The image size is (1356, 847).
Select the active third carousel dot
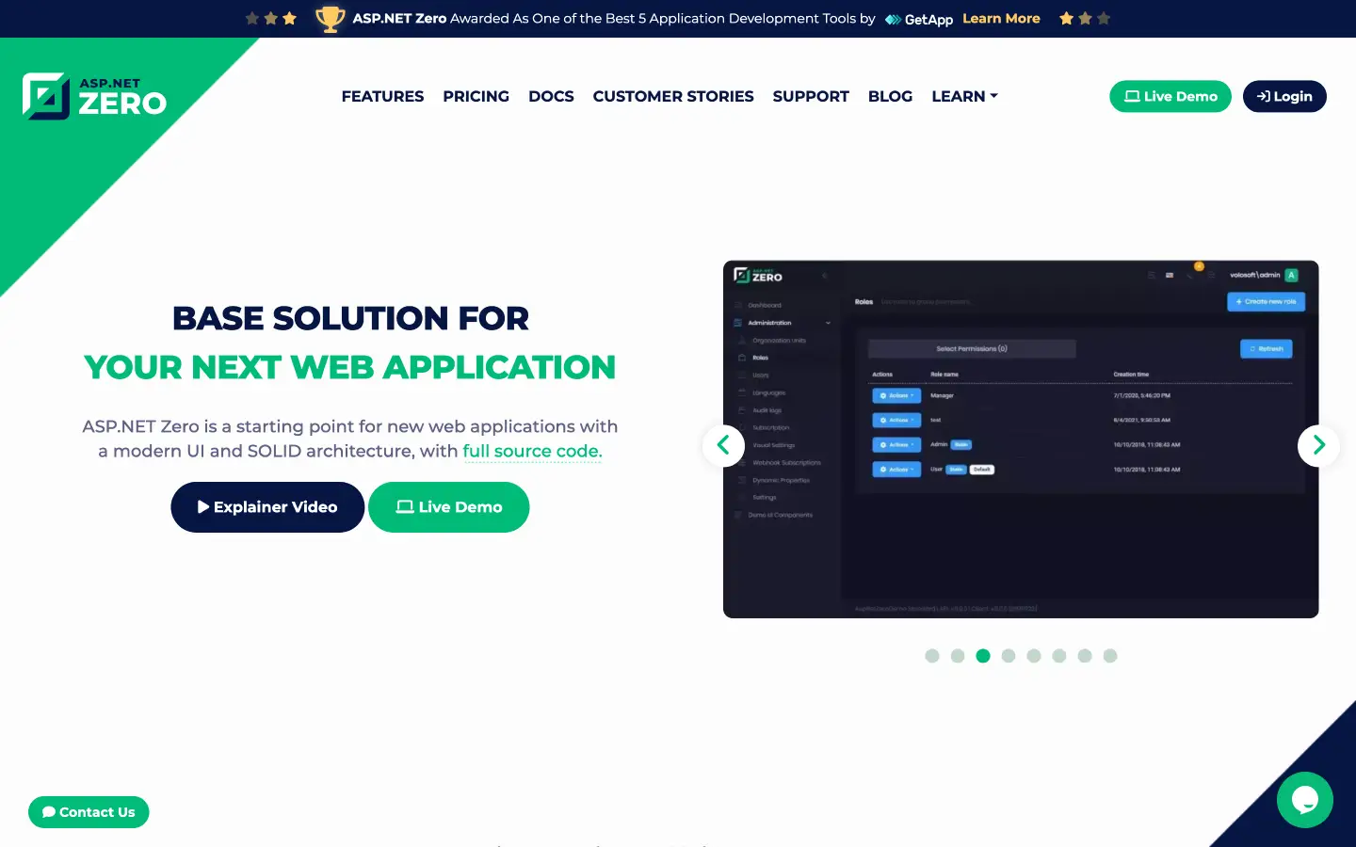click(x=983, y=656)
